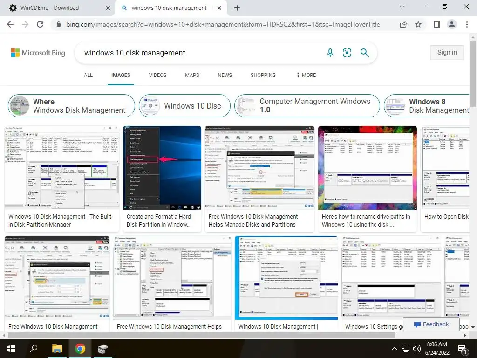This screenshot has width=477, height=358.
Task: Open the Chrome profile avatar
Action: [452, 24]
